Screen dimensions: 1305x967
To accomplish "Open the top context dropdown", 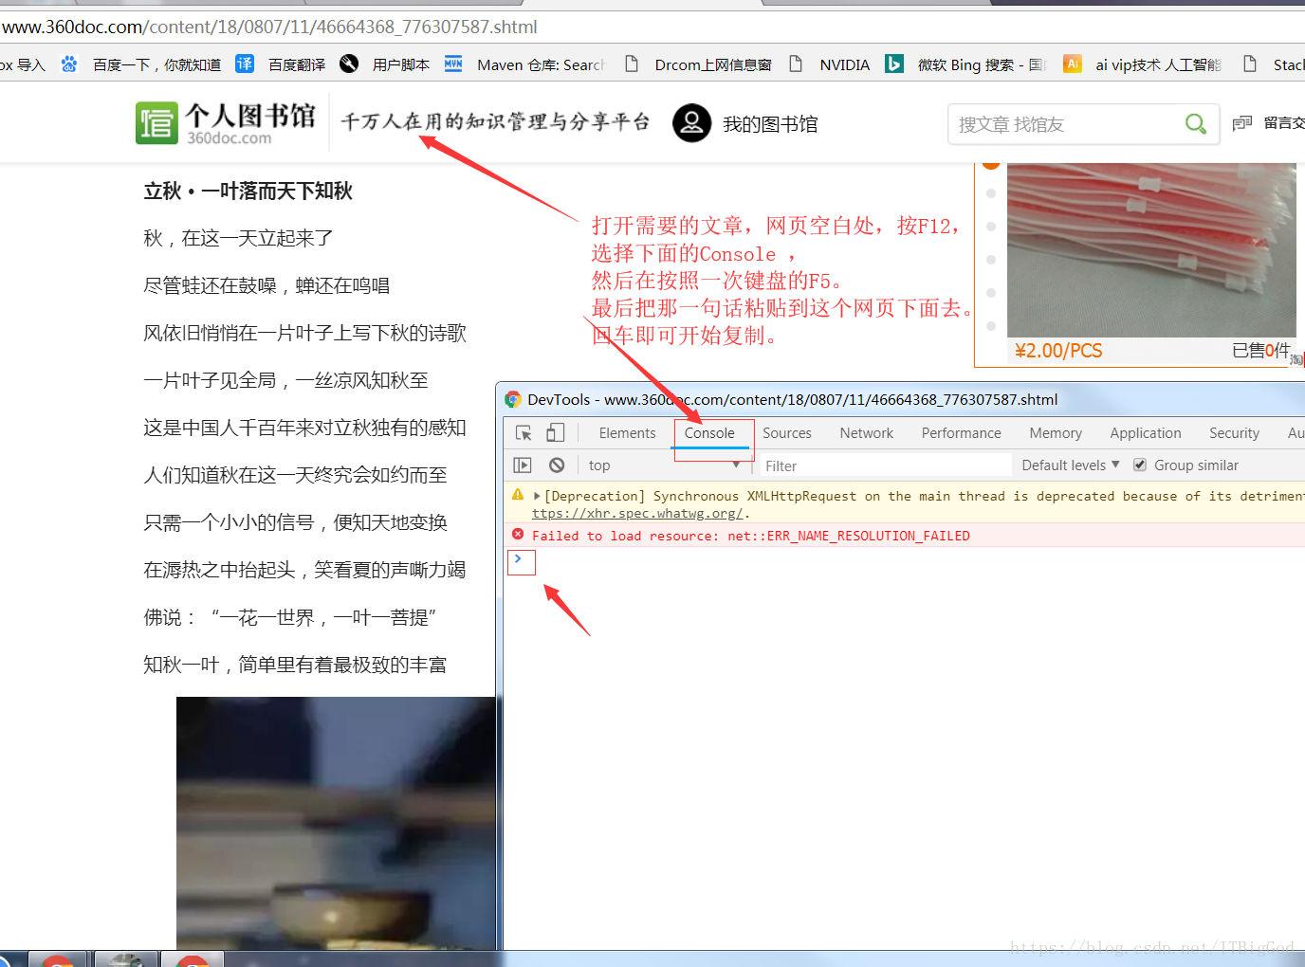I will click(664, 465).
